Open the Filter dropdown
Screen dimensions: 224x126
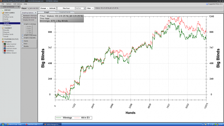[90, 8]
